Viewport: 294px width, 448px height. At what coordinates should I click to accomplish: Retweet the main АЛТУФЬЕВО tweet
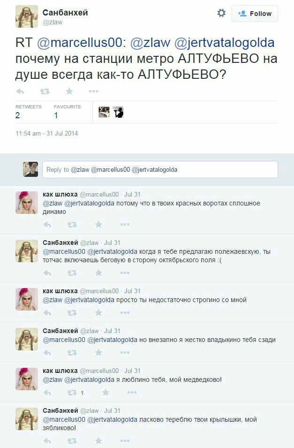pyautogui.click(x=45, y=91)
